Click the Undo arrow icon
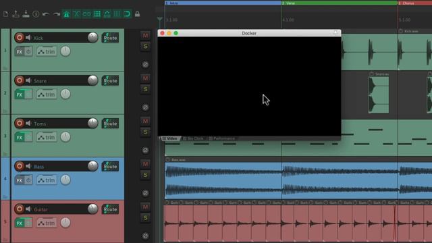Screen dimensions: 432x243 pyautogui.click(x=46, y=13)
